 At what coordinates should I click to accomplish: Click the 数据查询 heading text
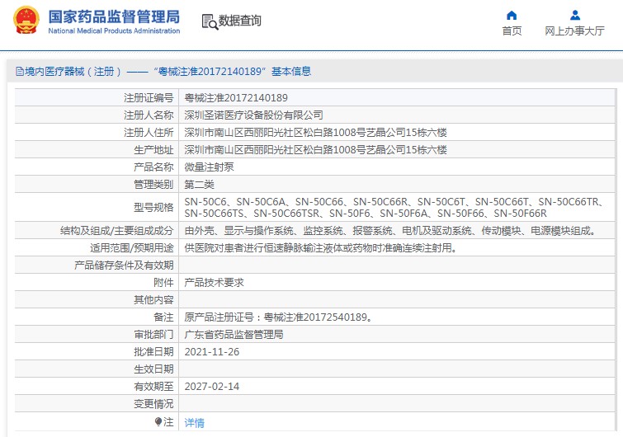click(x=240, y=21)
